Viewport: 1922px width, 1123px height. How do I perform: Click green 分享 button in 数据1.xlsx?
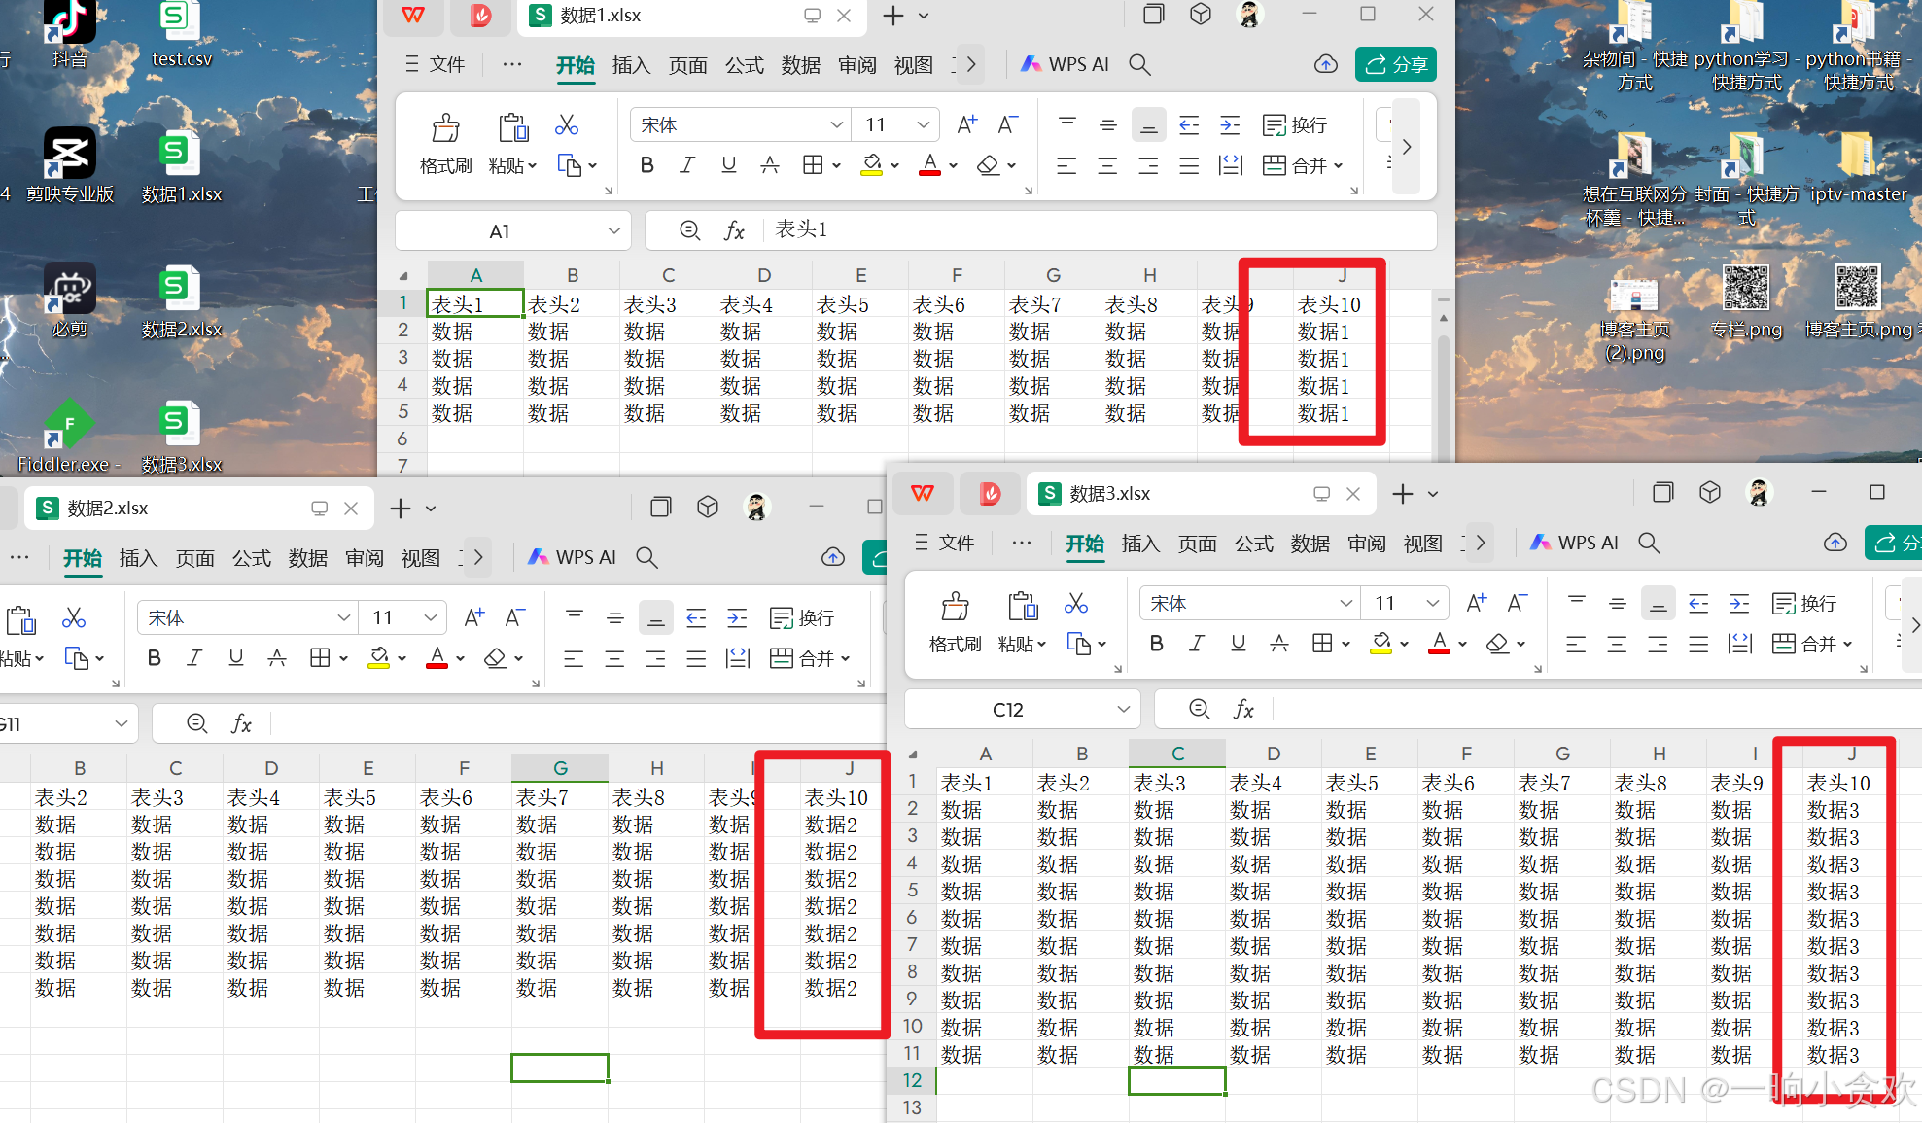[x=1395, y=64]
